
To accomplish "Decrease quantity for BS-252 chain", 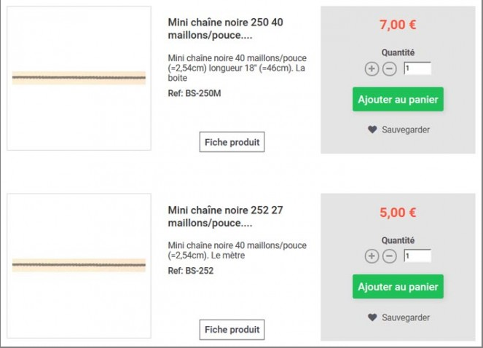I will [x=389, y=256].
